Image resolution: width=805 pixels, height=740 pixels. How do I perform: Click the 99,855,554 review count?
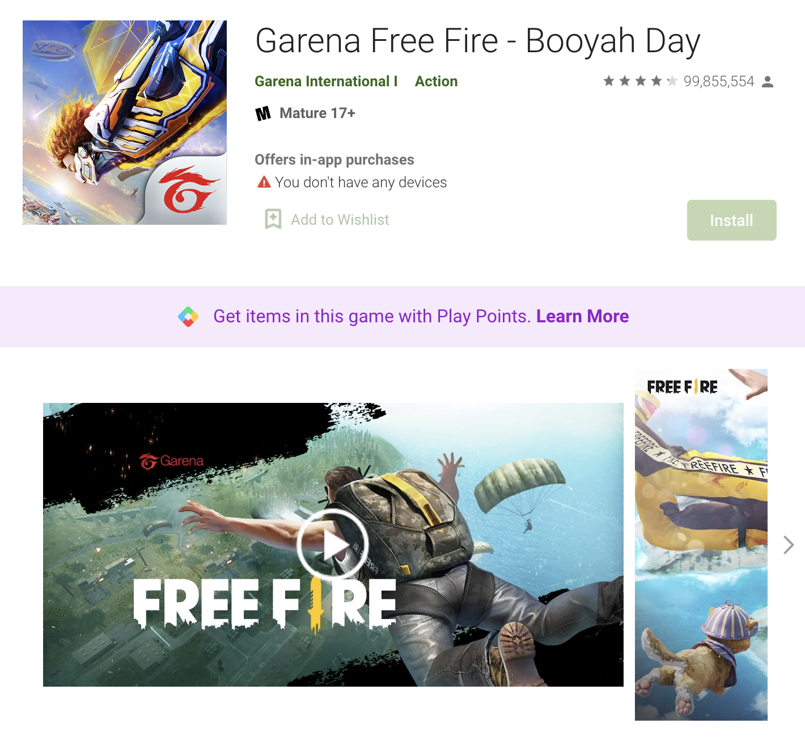[719, 82]
